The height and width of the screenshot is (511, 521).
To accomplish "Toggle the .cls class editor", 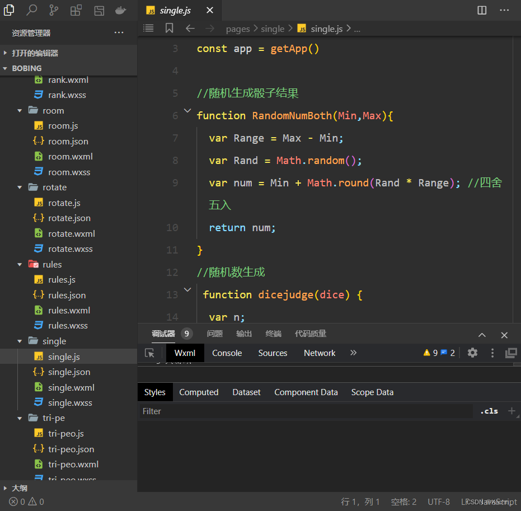I will click(x=489, y=411).
